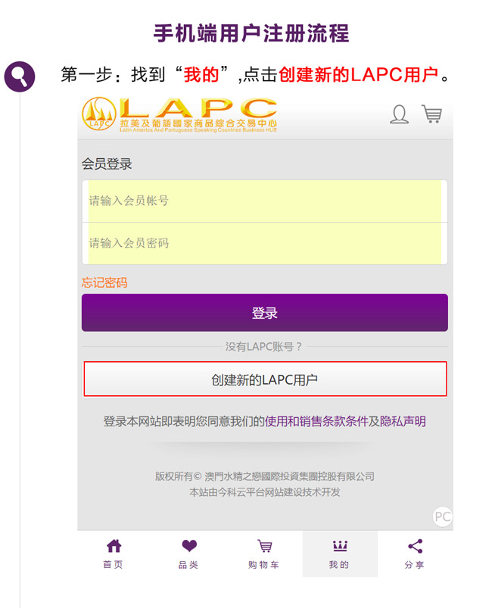Click the member account input field
Viewport: 492px width, 608px height.
pos(264,201)
